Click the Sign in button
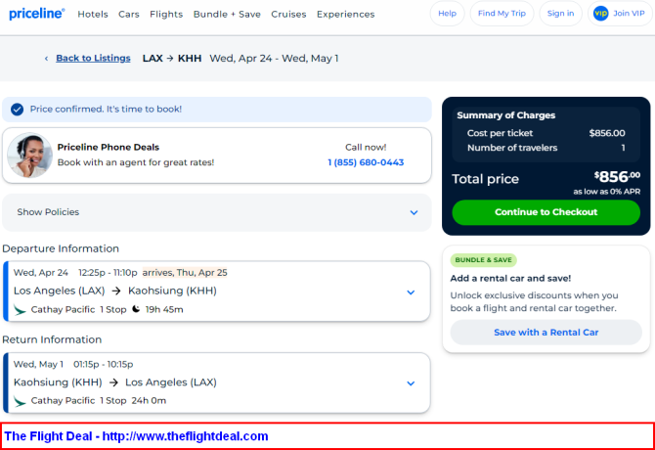Screen dimensions: 655x450 pos(560,14)
